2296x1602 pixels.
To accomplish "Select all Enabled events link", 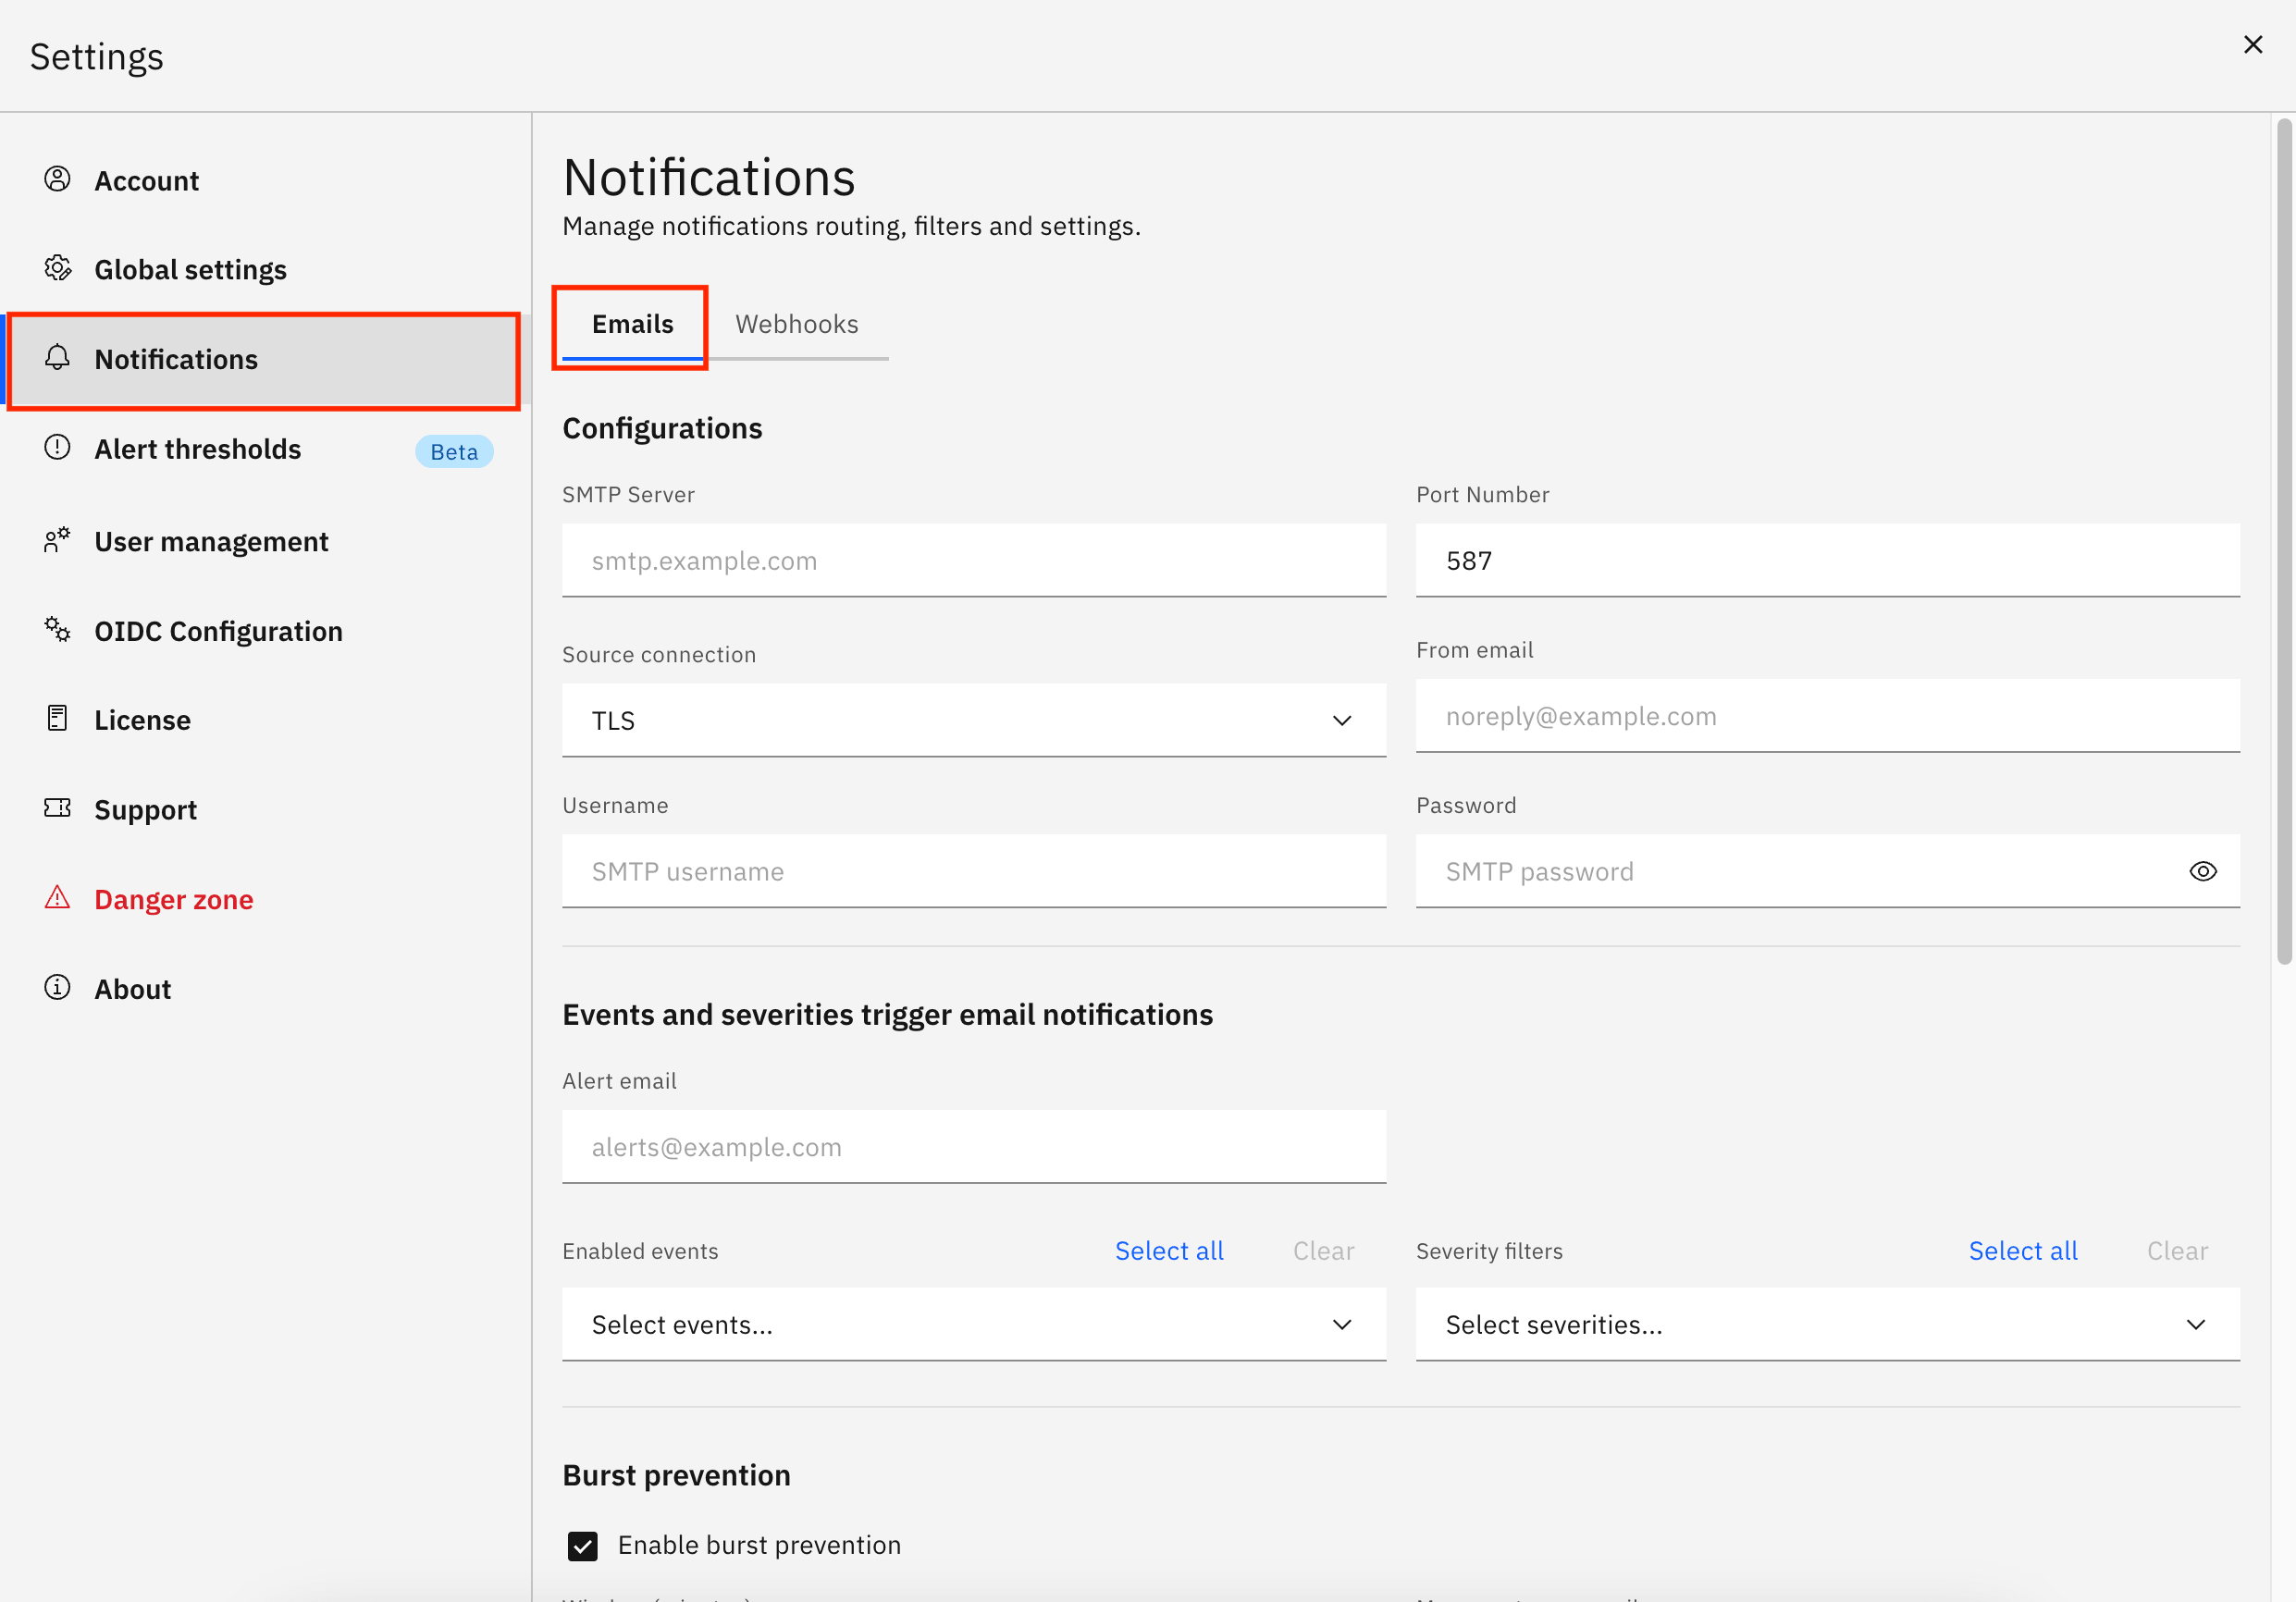I will (x=1169, y=1251).
